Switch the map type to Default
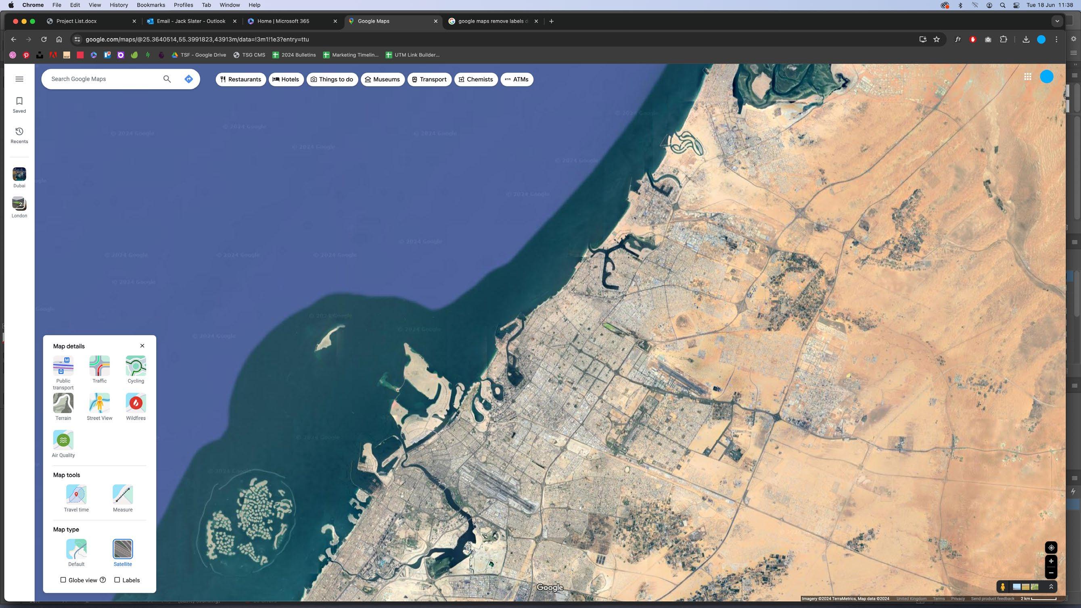The image size is (1081, 608). coord(76,549)
